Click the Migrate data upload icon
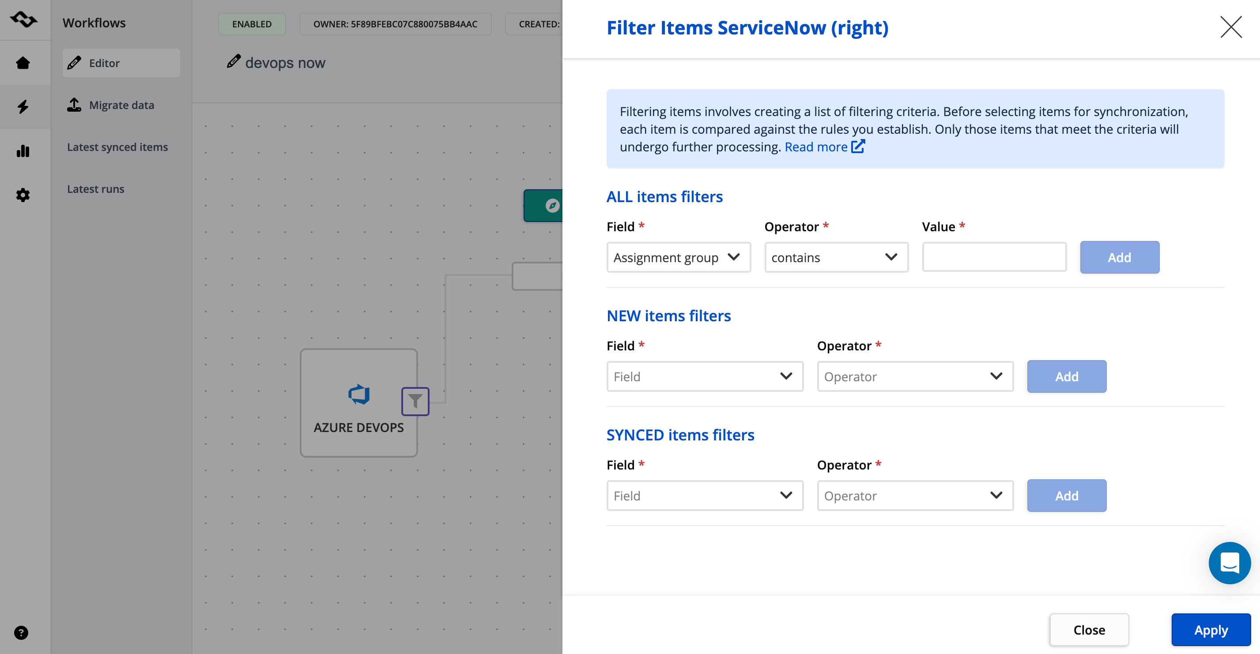Image resolution: width=1260 pixels, height=654 pixels. point(74,105)
